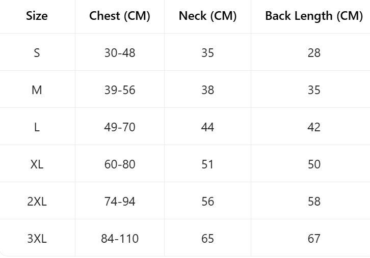Click the Back Length (CM) header
Viewport: 370px width, 258px height.
pos(313,16)
